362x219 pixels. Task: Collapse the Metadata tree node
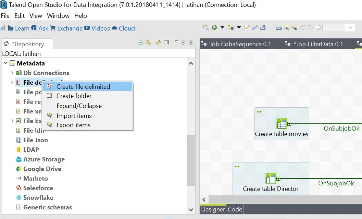point(6,63)
